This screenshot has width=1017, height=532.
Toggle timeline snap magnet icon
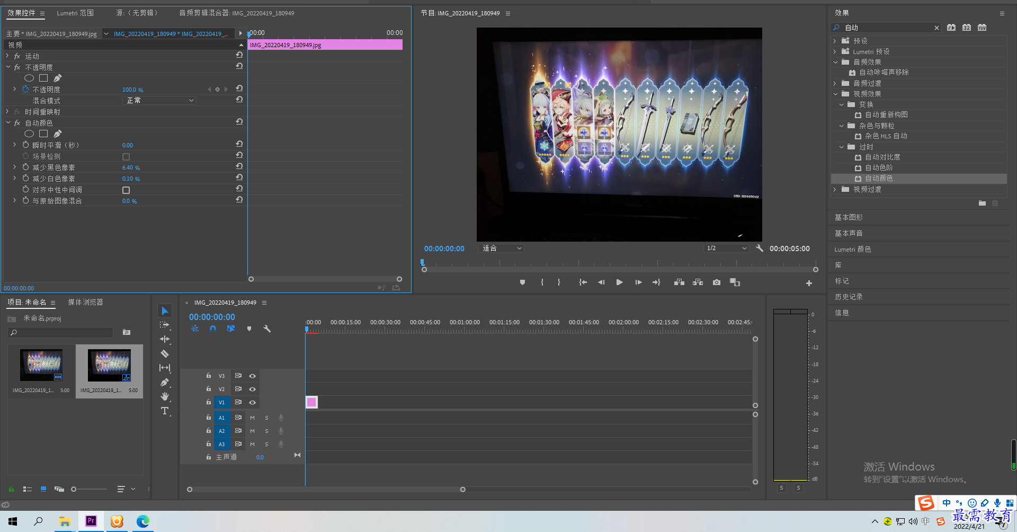[x=212, y=329]
